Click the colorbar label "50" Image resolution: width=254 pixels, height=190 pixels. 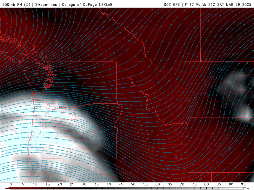click(133, 184)
